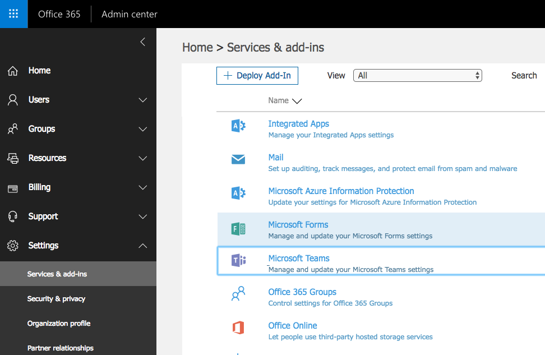Image resolution: width=545 pixels, height=355 pixels.
Task: Click 'Manage and update your Microsoft Teams settings'
Action: pyautogui.click(x=351, y=269)
